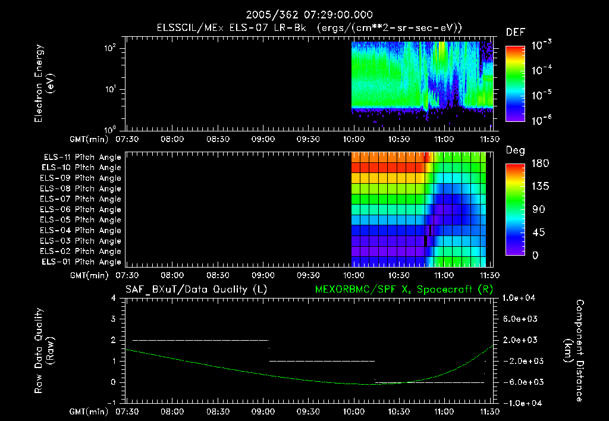Click the DEF color bar scale

[515, 83]
